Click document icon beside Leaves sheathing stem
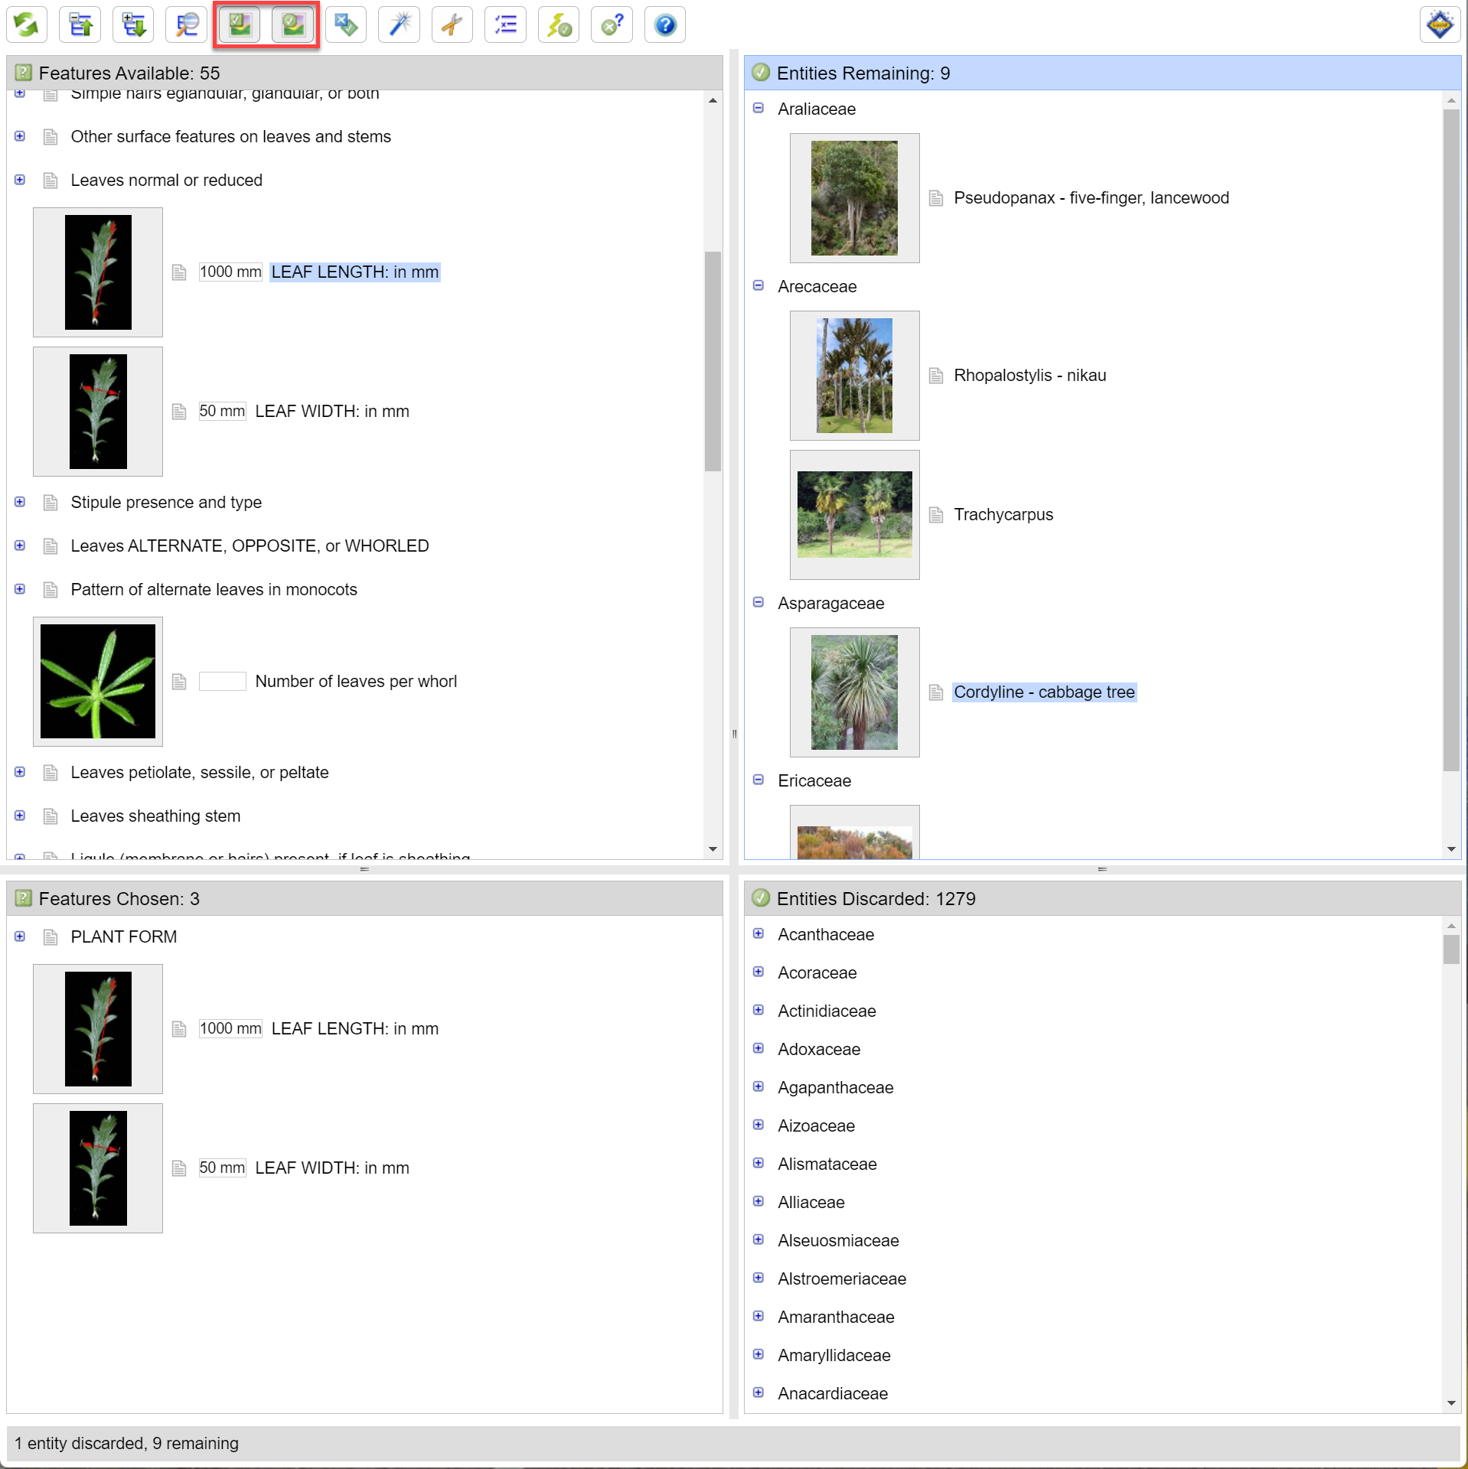Image resolution: width=1468 pixels, height=1469 pixels. (x=51, y=816)
